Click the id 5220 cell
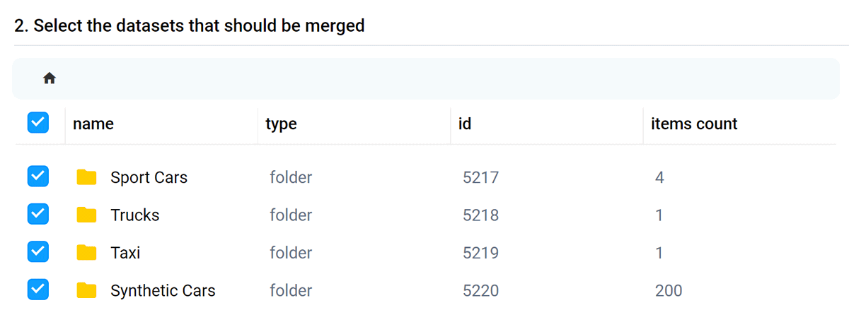The image size is (849, 322). coord(480,290)
